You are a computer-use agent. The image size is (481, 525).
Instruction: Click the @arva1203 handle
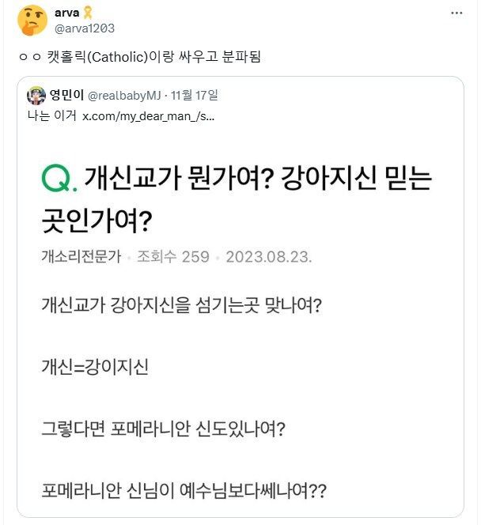pyautogui.click(x=84, y=28)
